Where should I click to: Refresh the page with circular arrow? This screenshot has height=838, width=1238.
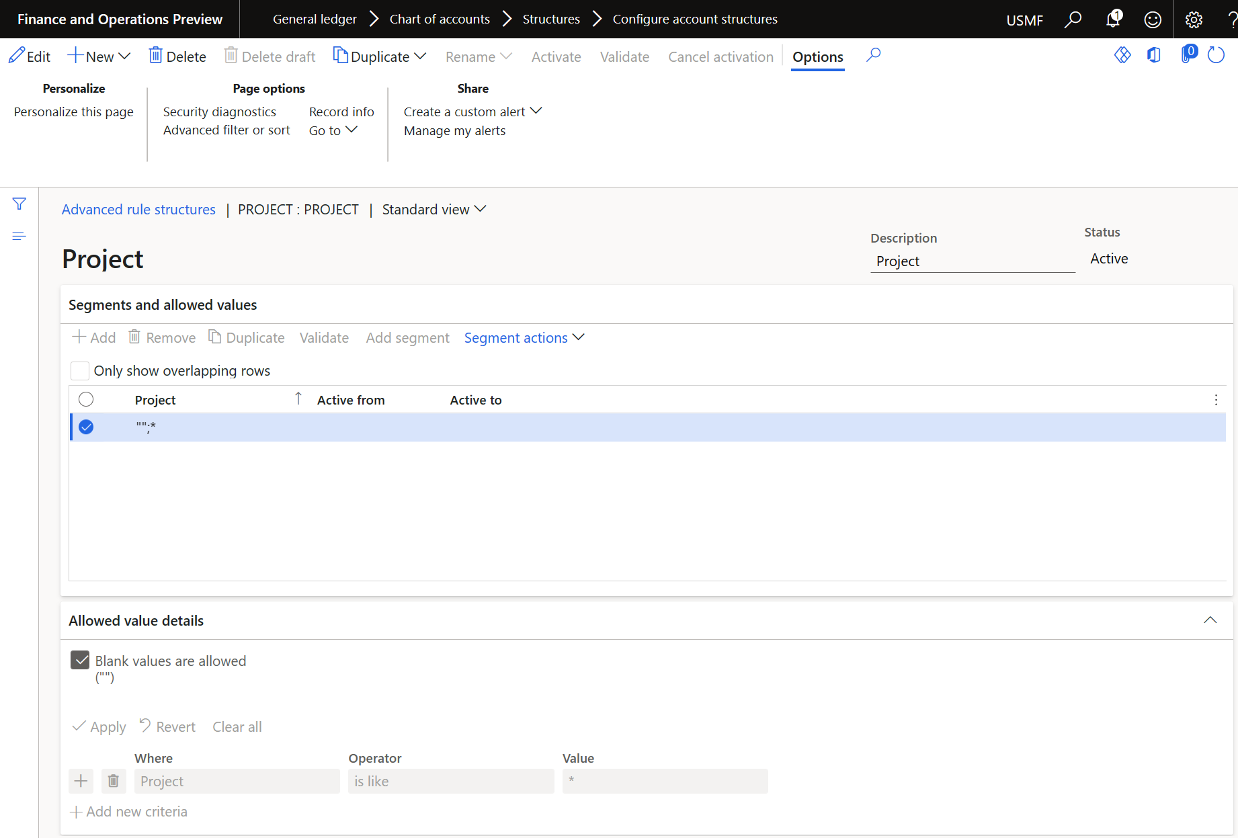[x=1216, y=55]
